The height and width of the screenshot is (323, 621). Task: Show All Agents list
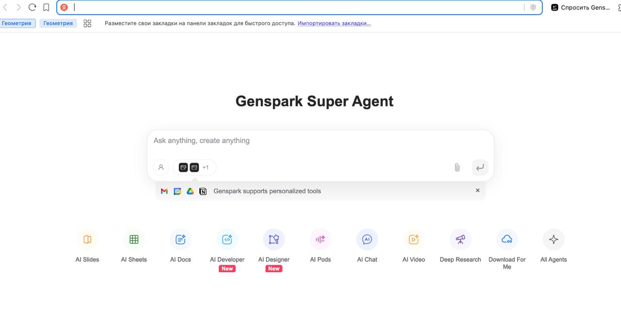(554, 240)
